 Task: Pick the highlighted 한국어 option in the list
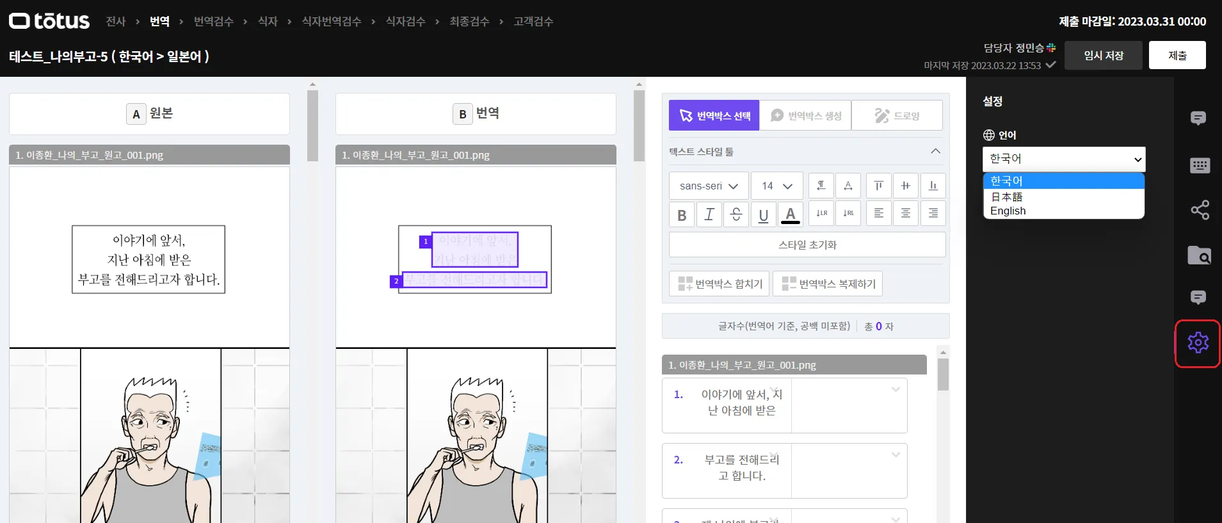1063,181
